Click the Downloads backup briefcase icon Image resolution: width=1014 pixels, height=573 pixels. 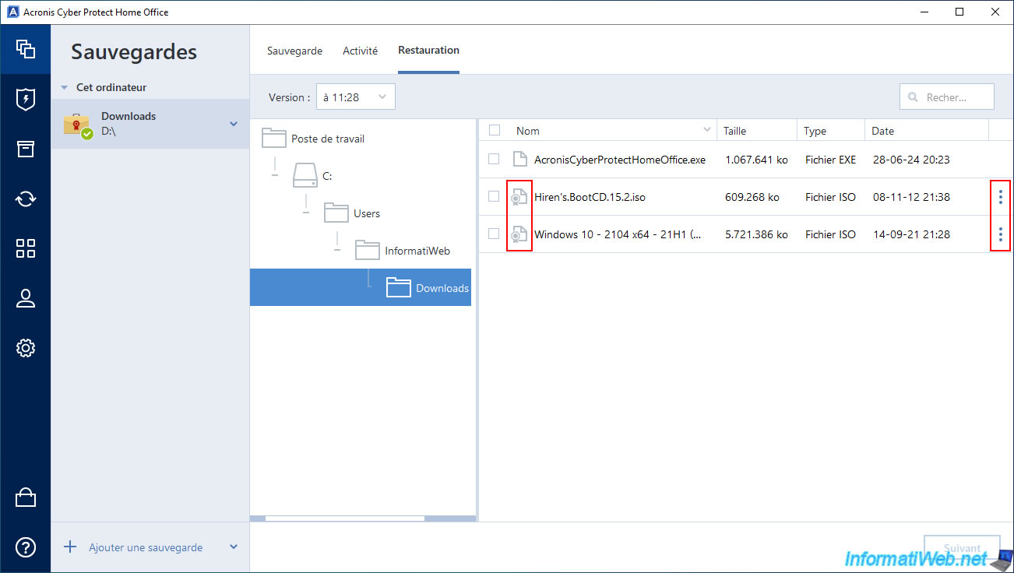(78, 125)
